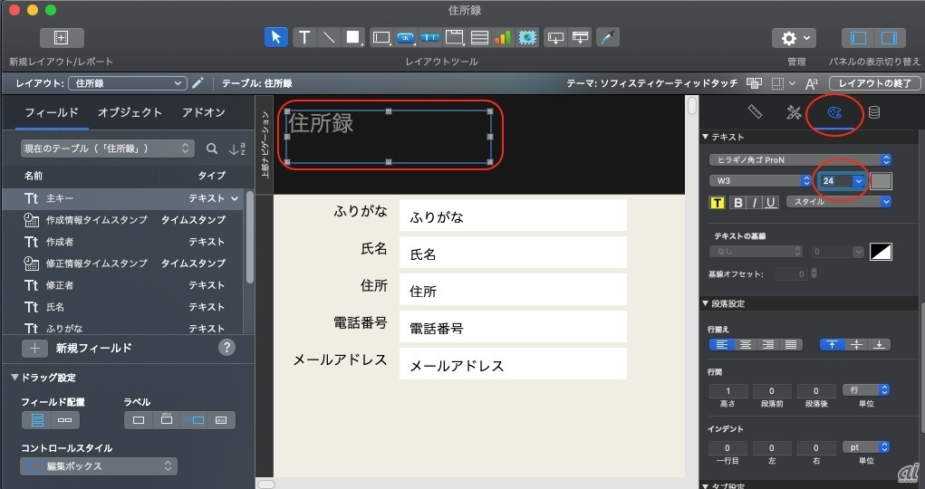Screen dimensions: 925x489
Task: Open the Position ruler tab in inspector
Action: click(x=755, y=112)
